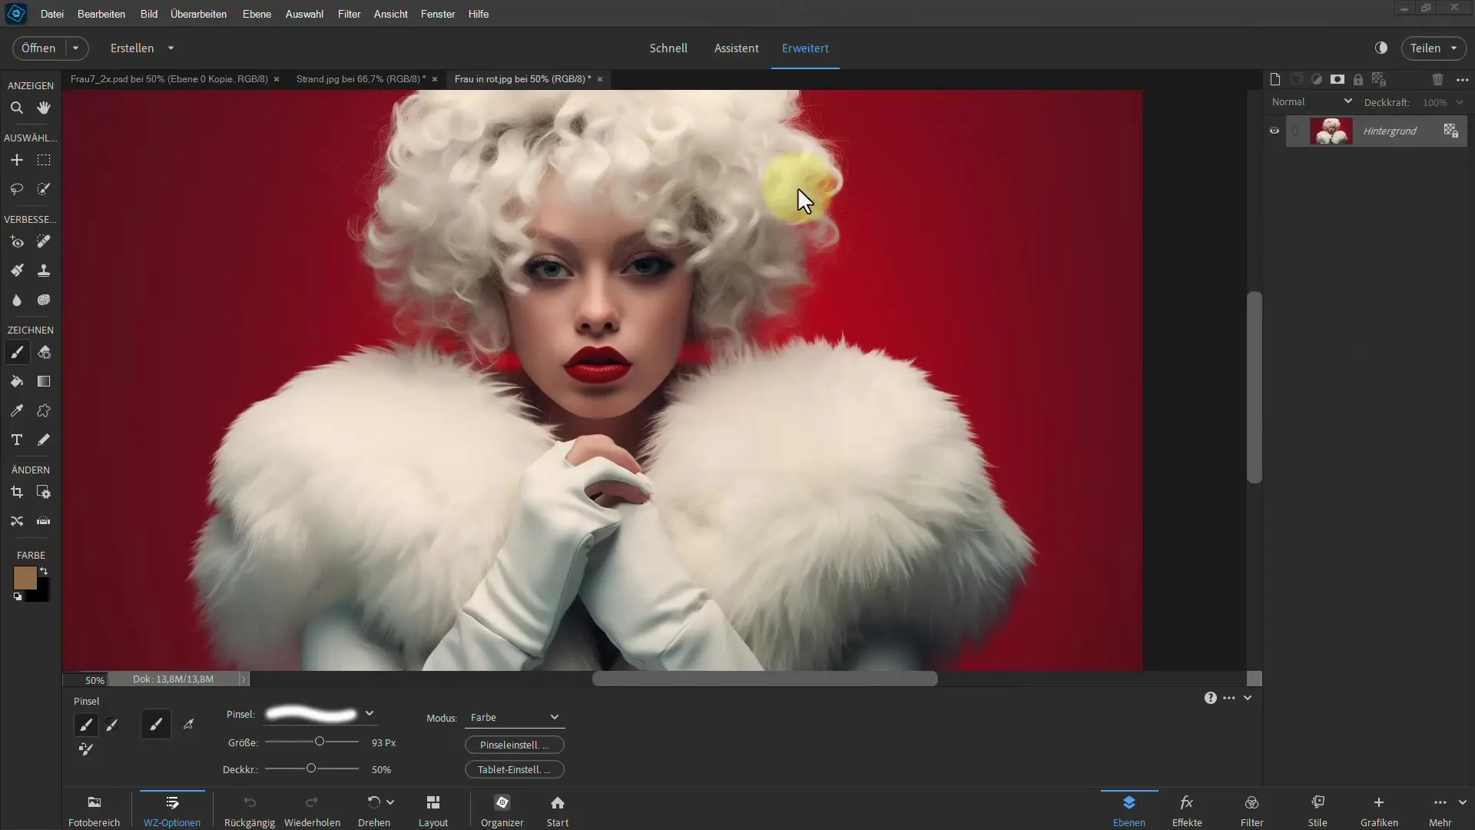Switch to the Assistent mode tab

coord(737,48)
